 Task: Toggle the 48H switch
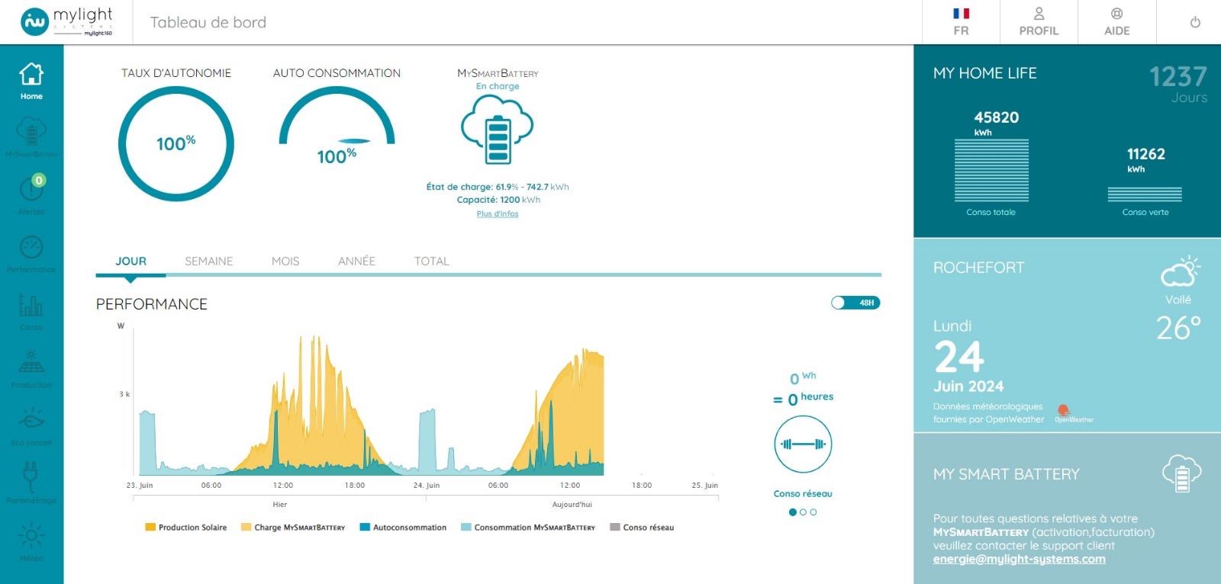pyautogui.click(x=855, y=303)
